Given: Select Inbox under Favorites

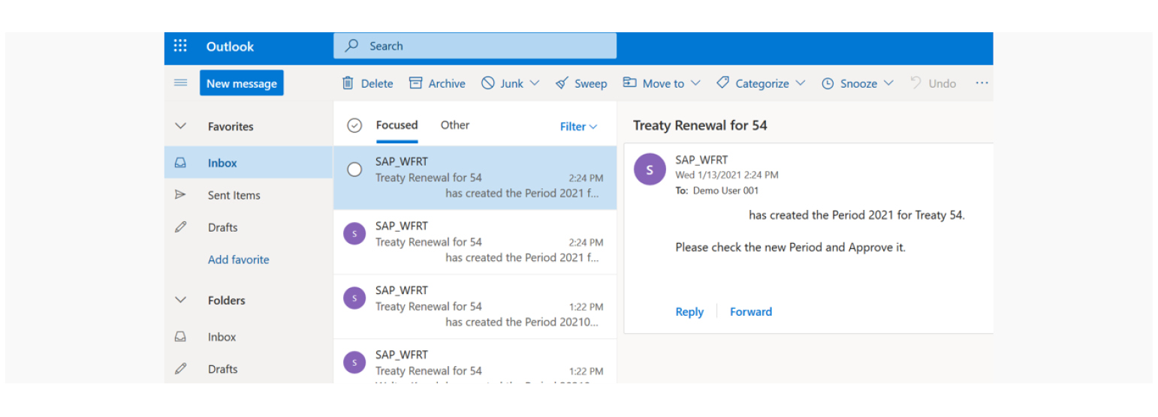Looking at the screenshot, I should point(249,163).
